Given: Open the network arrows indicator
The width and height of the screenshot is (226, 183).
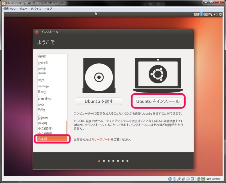Looking at the screenshot, I should tap(211, 14).
